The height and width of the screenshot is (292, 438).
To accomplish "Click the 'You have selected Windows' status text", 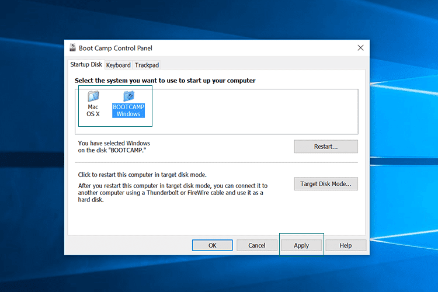I will click(x=114, y=147).
